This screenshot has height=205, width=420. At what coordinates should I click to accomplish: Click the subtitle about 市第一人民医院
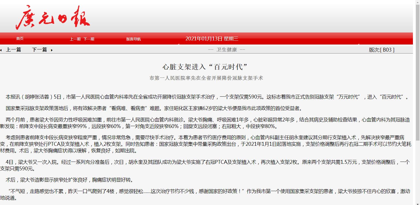pyautogui.click(x=206, y=78)
